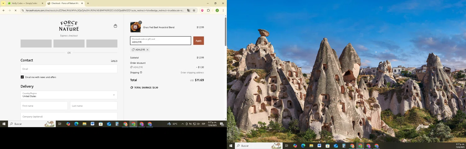
Task: Open the Chrome profile avatar
Action: click(217, 11)
